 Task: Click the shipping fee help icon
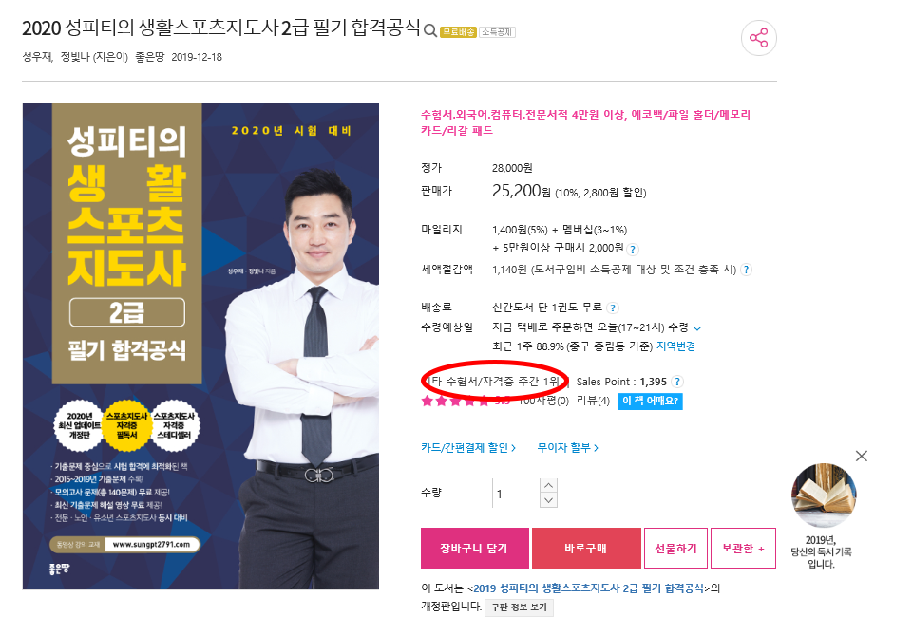[613, 308]
